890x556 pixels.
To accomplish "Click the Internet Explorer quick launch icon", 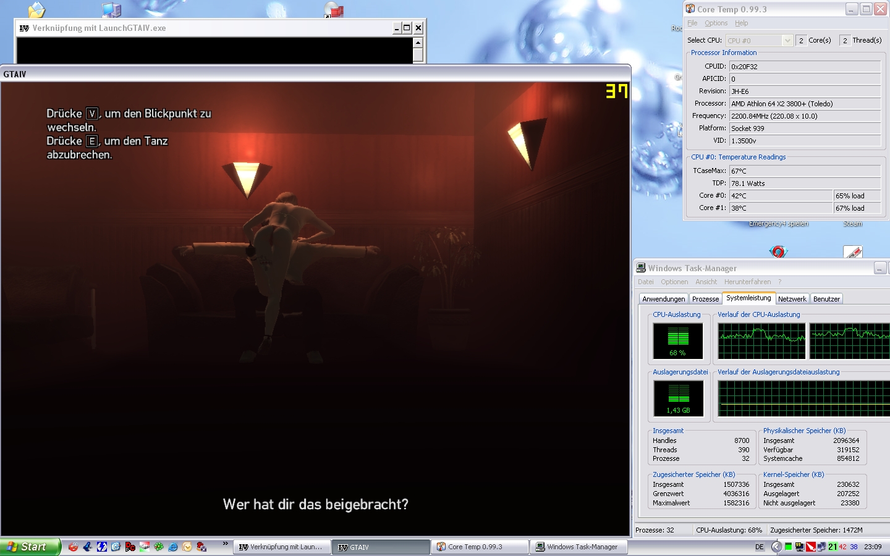I will point(173,547).
